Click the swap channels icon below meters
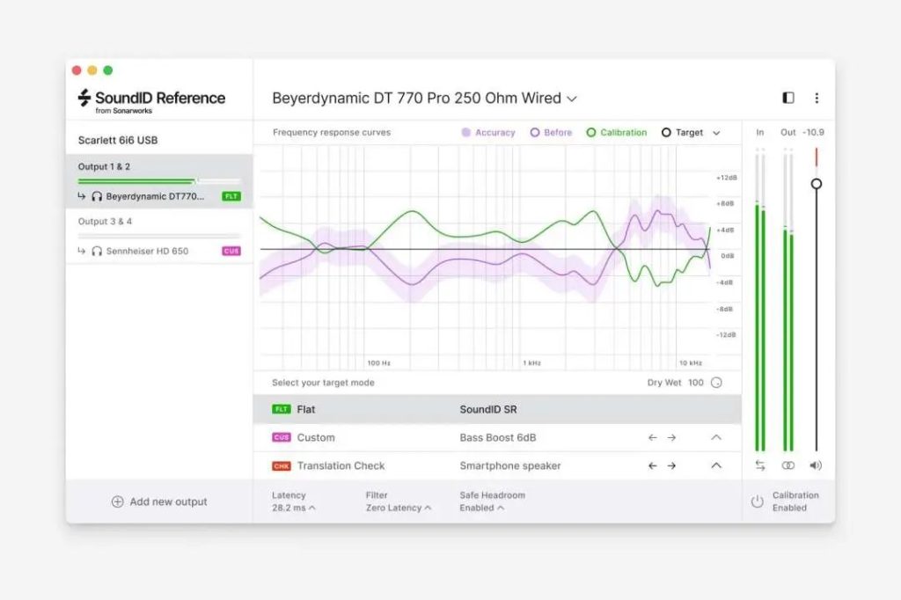Viewport: 901px width, 600px height. pyautogui.click(x=760, y=465)
